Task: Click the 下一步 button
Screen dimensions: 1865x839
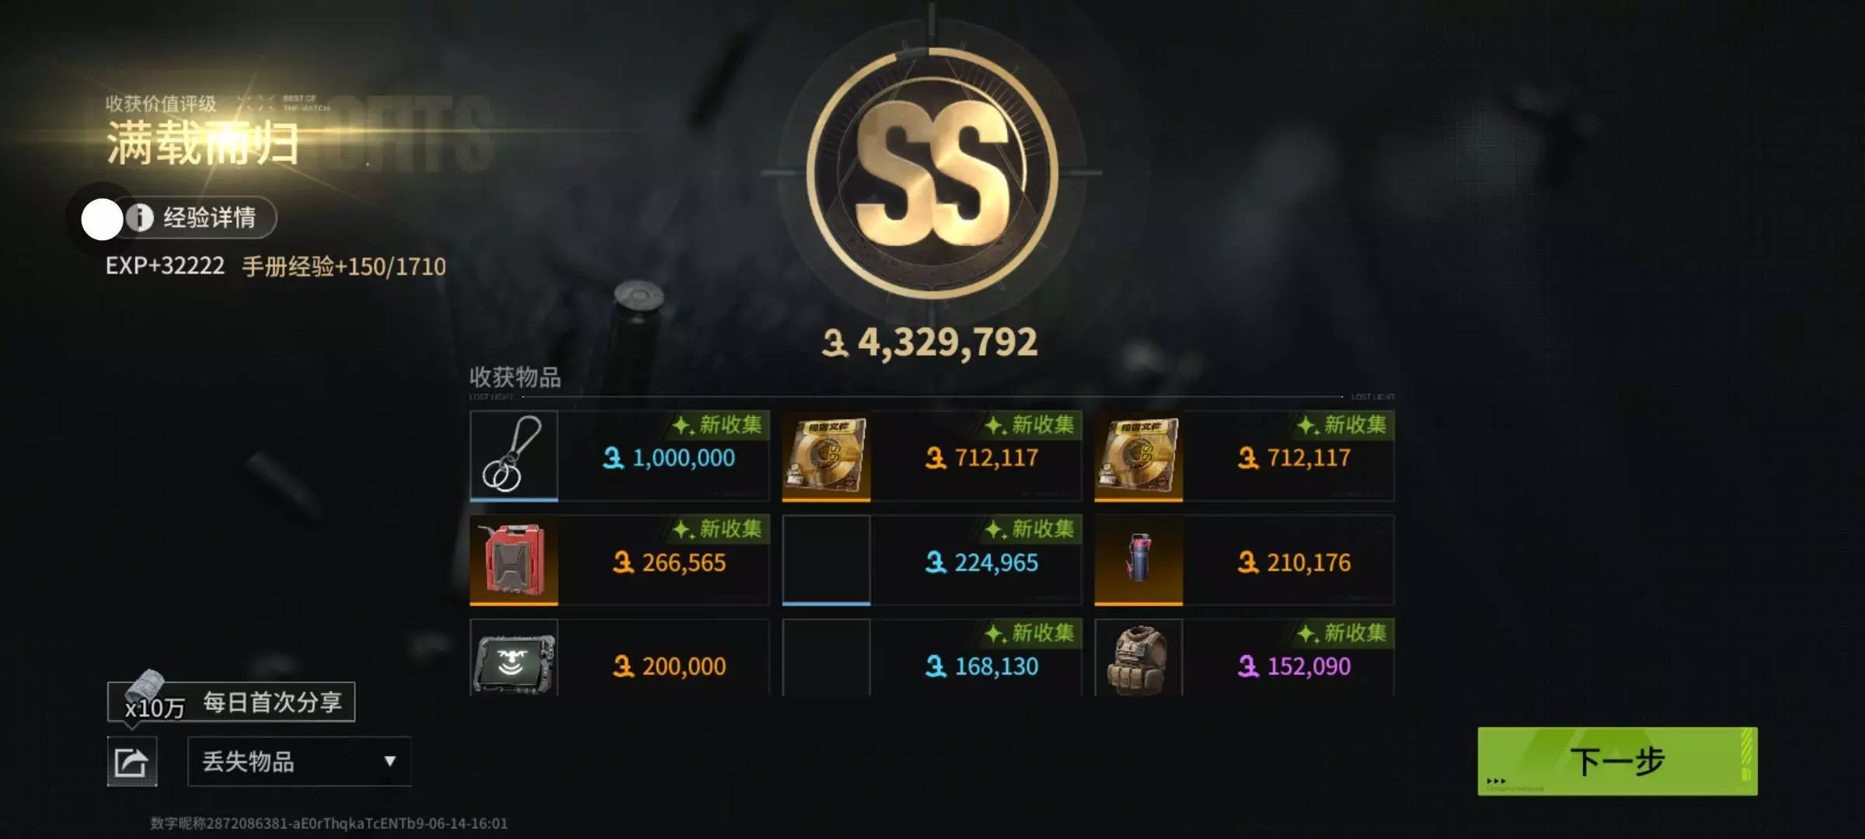Action: tap(1617, 761)
